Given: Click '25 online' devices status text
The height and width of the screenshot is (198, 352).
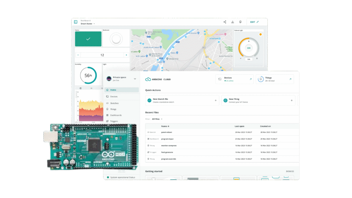Looking at the screenshot, I should coord(229,81).
